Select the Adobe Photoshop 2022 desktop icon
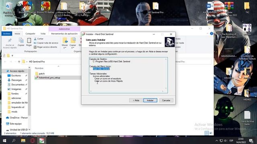Image resolution: width=257 pixels, height=144 pixels. [x=229, y=9]
